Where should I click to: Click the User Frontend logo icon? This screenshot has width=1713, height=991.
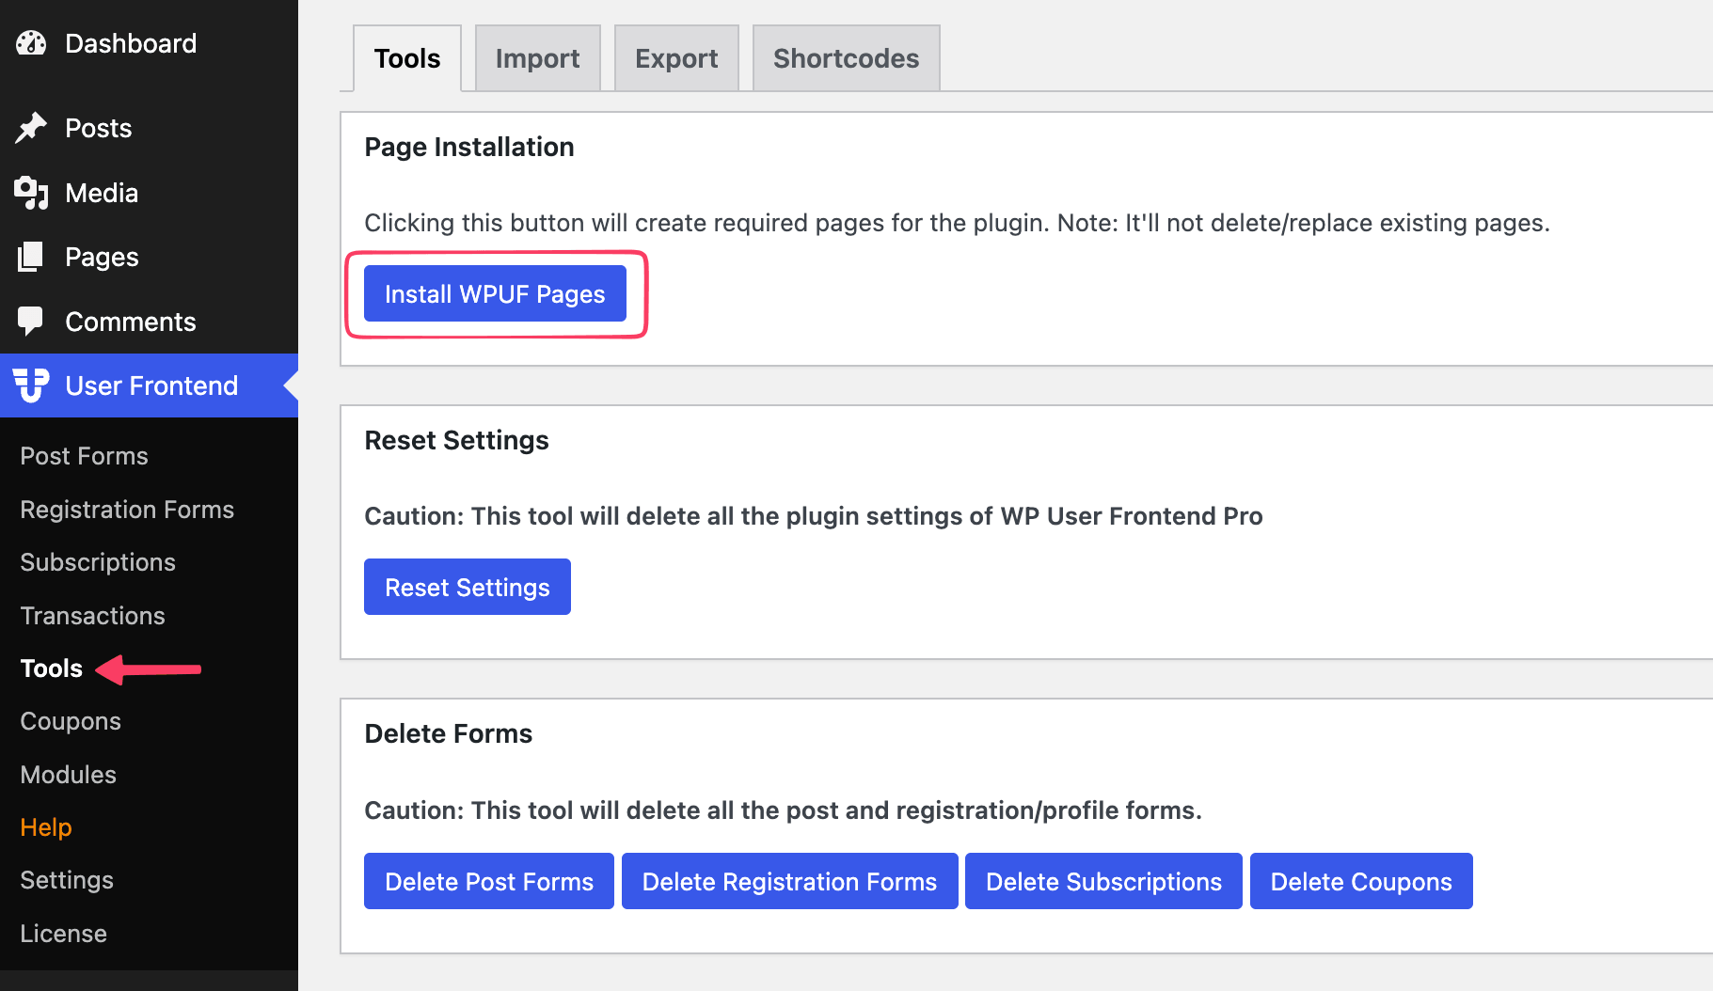31,385
